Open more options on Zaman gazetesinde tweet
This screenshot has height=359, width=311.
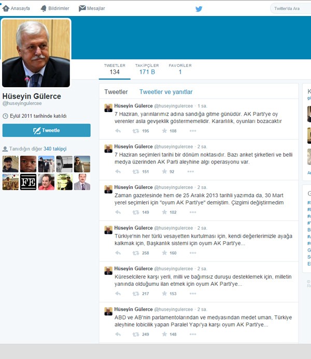click(x=193, y=212)
